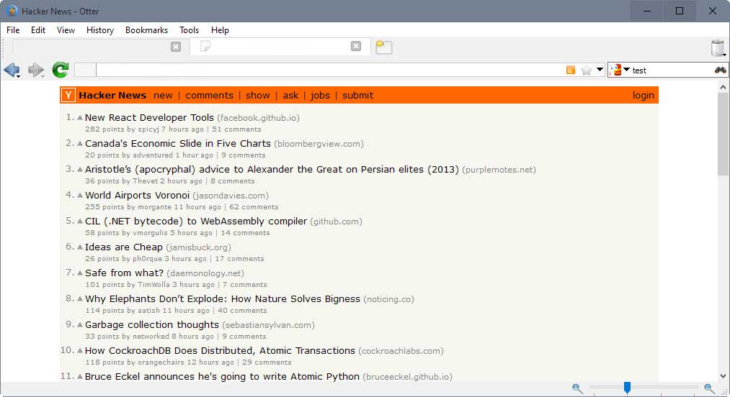Expand the search engine selector arrow
730x397 pixels.
pos(626,70)
